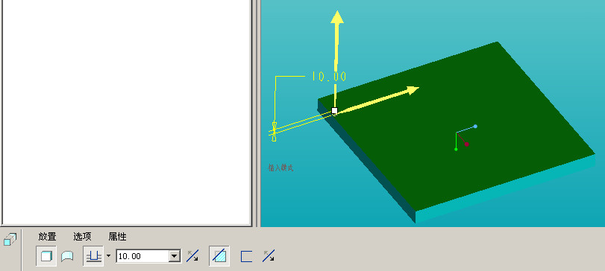
Task: Click into the 10.00 depth value field
Action: point(142,256)
